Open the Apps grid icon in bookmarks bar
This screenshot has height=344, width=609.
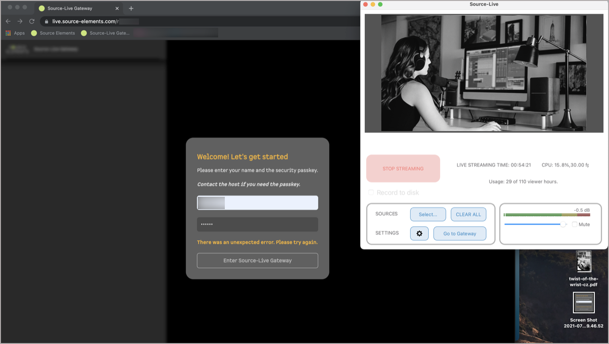coord(8,33)
